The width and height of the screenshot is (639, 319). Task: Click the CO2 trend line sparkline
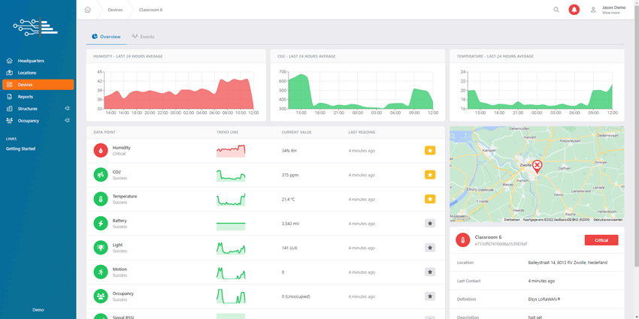click(x=231, y=175)
